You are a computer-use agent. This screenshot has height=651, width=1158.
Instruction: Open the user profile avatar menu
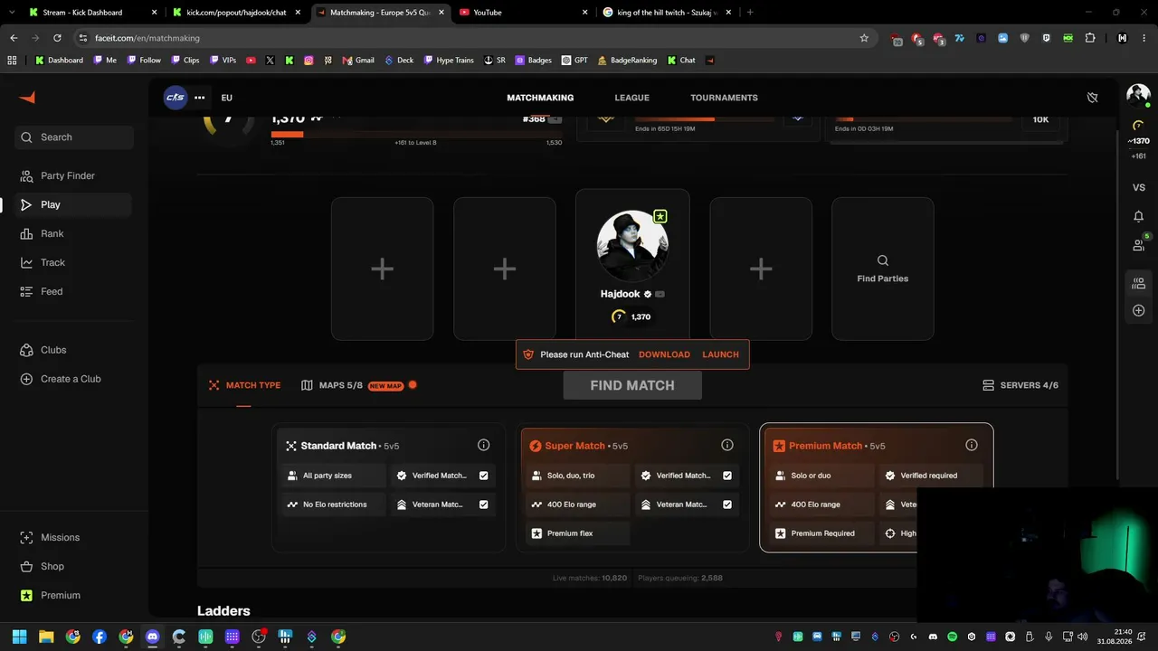pyautogui.click(x=1138, y=95)
